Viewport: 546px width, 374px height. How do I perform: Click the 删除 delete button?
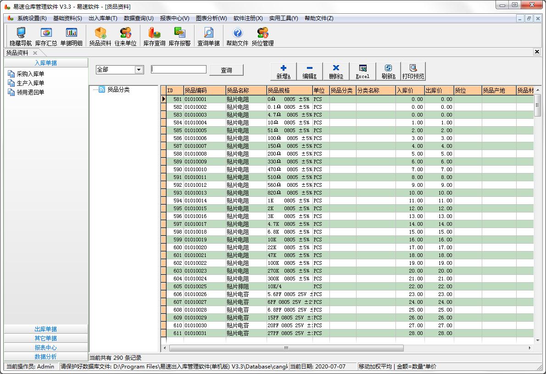(336, 72)
